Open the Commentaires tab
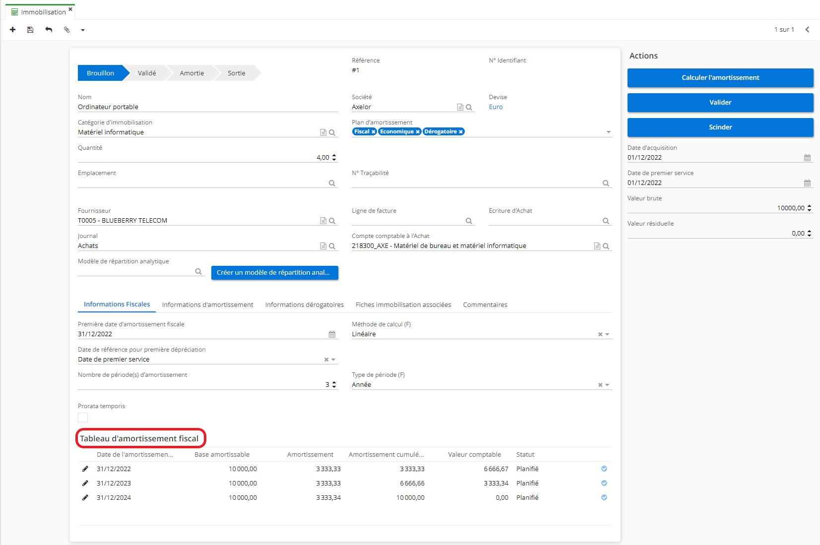820x545 pixels. coord(485,305)
